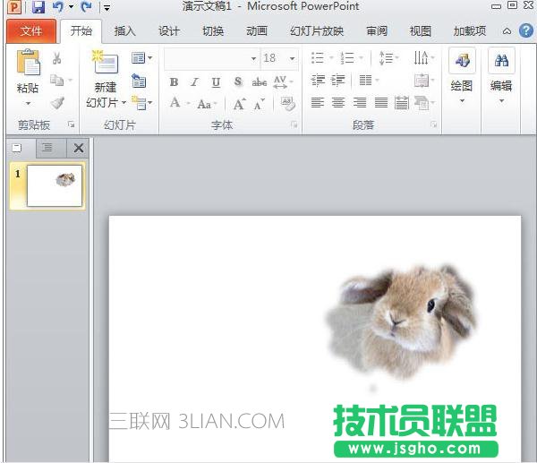537x463 pixels.
Task: Click Distributed alignment icon
Action: coord(401,102)
